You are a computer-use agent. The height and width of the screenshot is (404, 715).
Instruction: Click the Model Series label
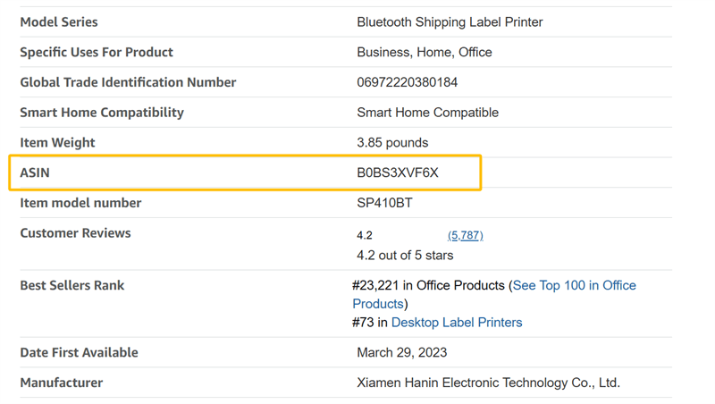59,21
